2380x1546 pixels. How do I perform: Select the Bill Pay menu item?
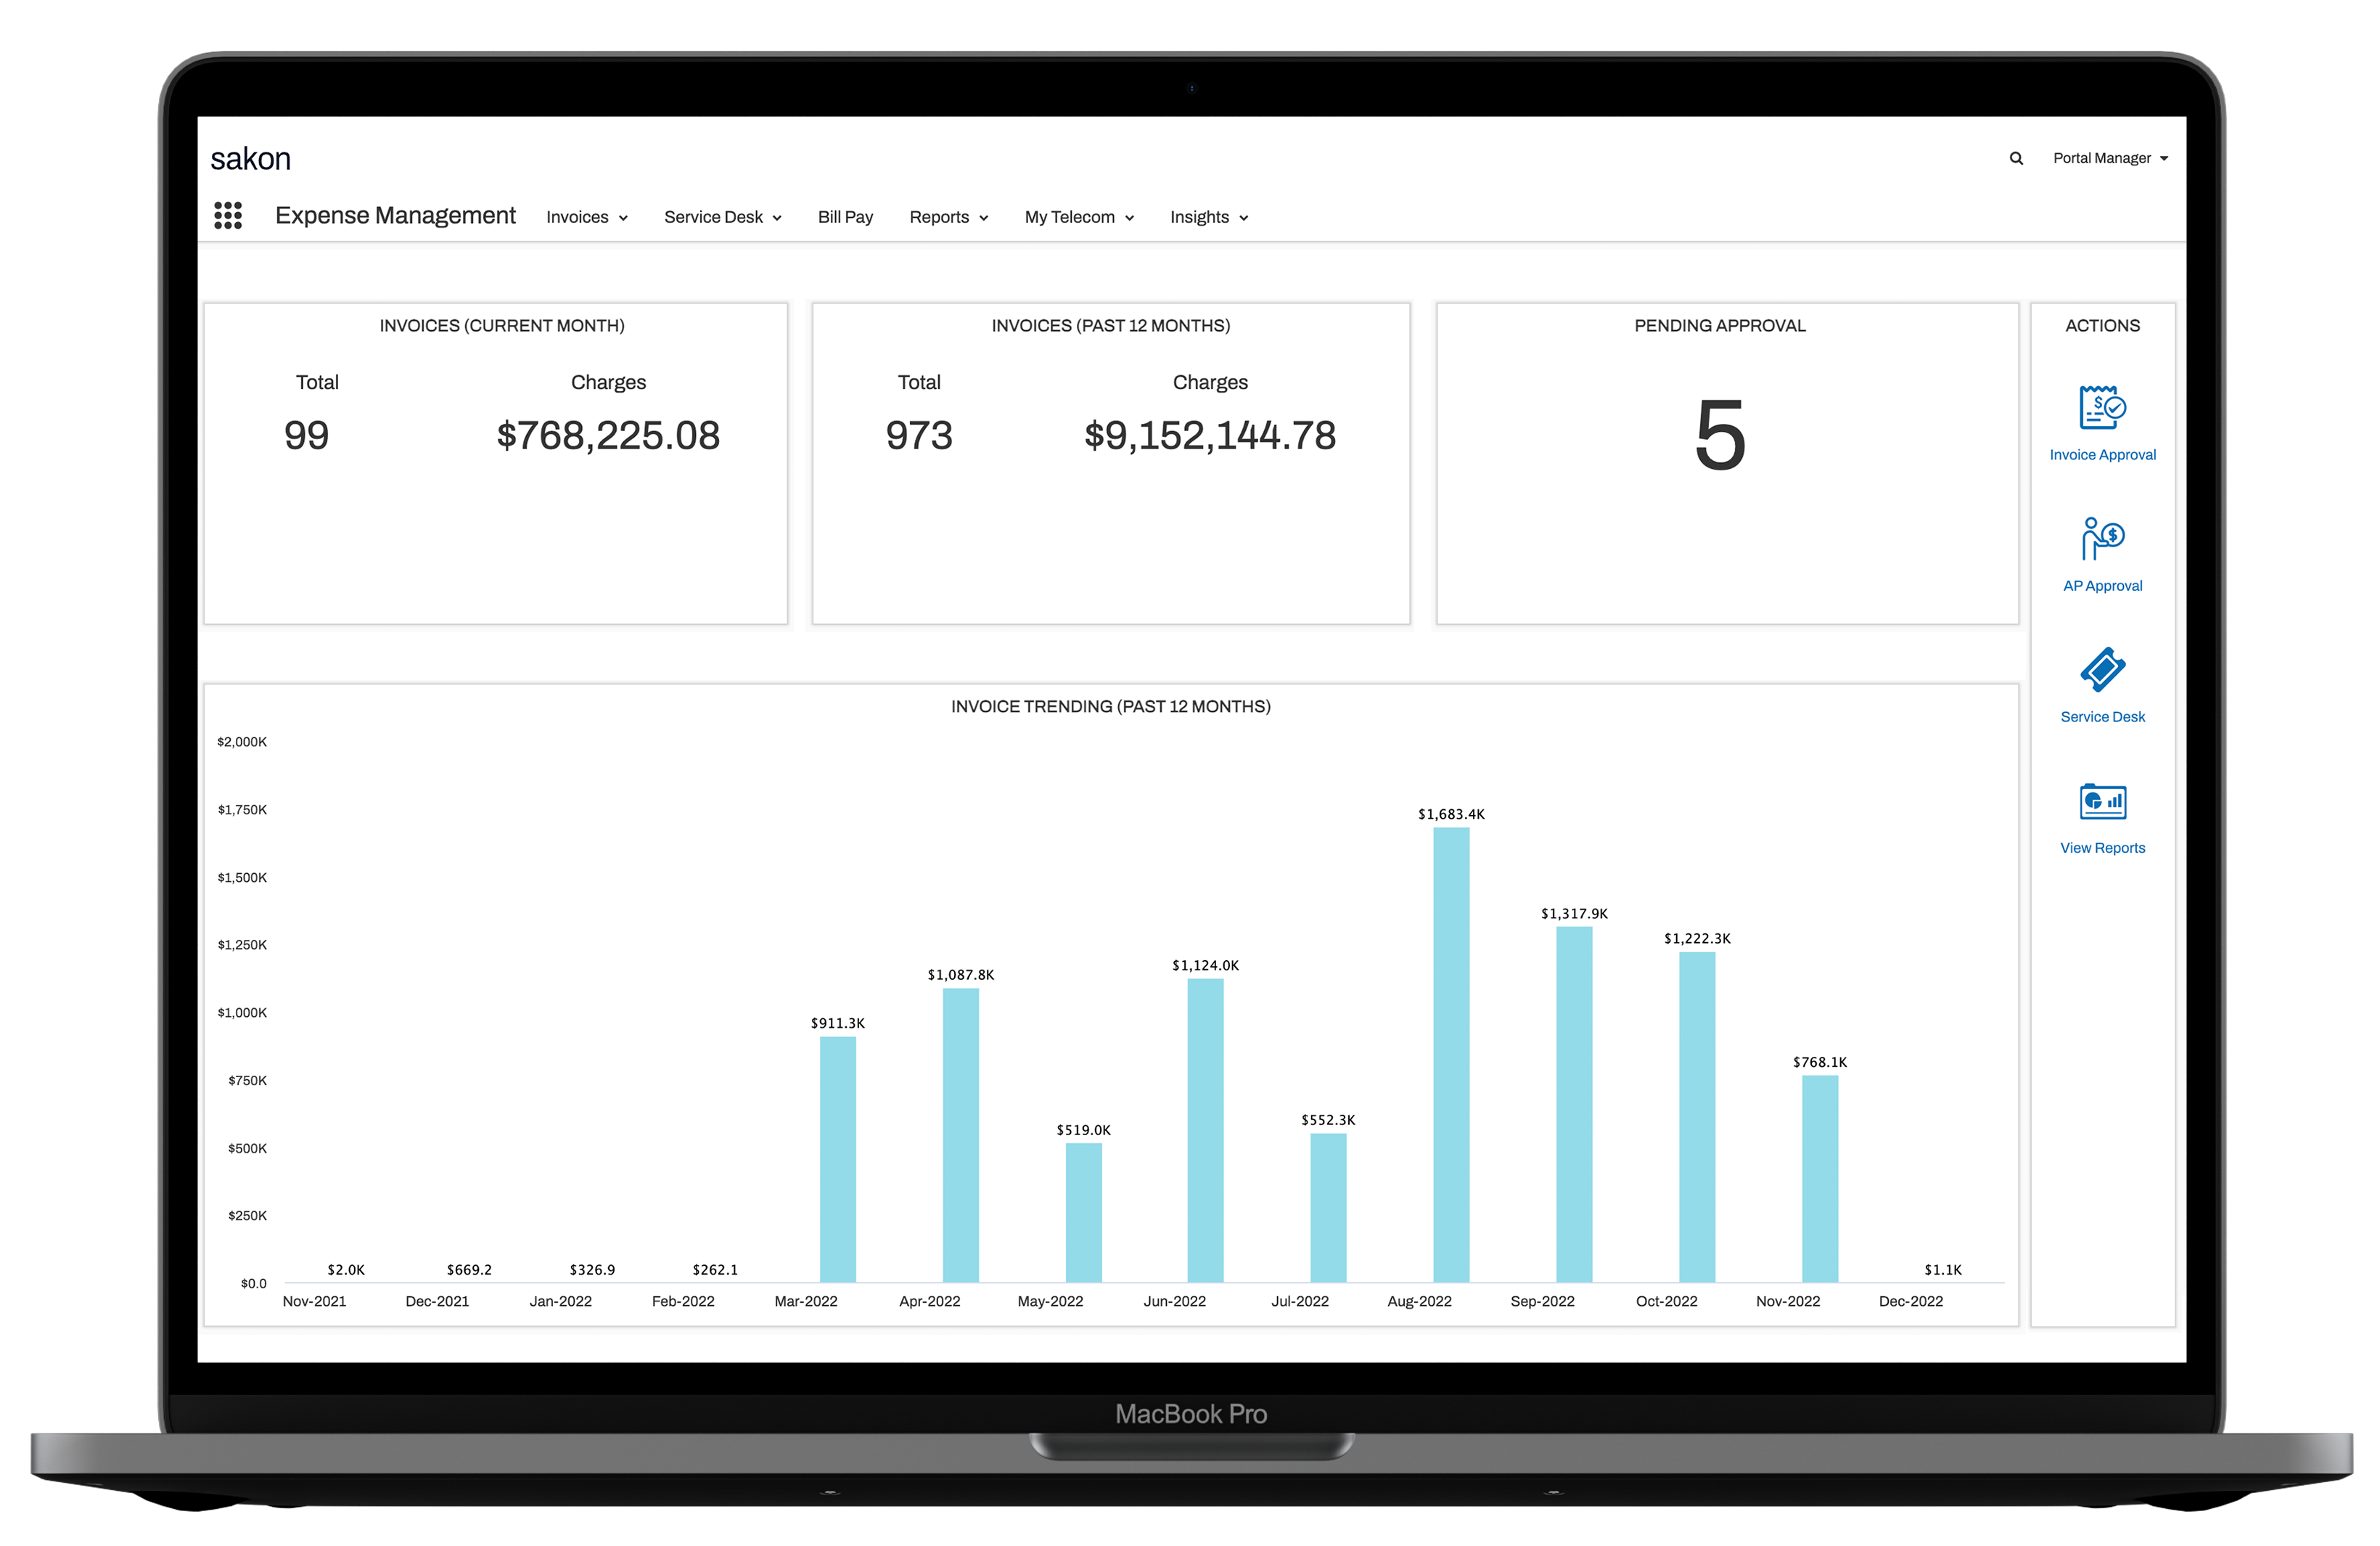845,217
